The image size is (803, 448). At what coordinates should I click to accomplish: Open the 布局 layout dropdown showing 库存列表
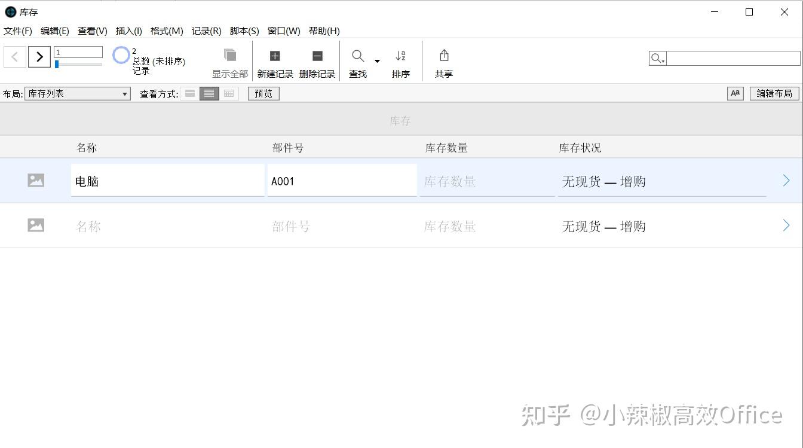(x=76, y=93)
